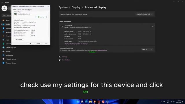
Task: Click the List All Modes button
Action: tap(18, 39)
